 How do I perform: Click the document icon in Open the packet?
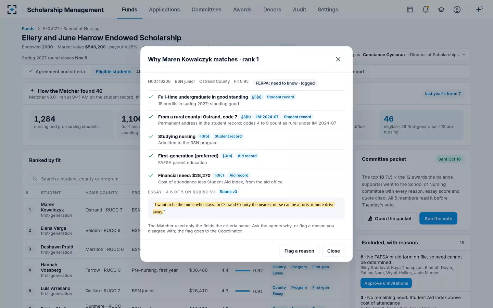tap(370, 218)
